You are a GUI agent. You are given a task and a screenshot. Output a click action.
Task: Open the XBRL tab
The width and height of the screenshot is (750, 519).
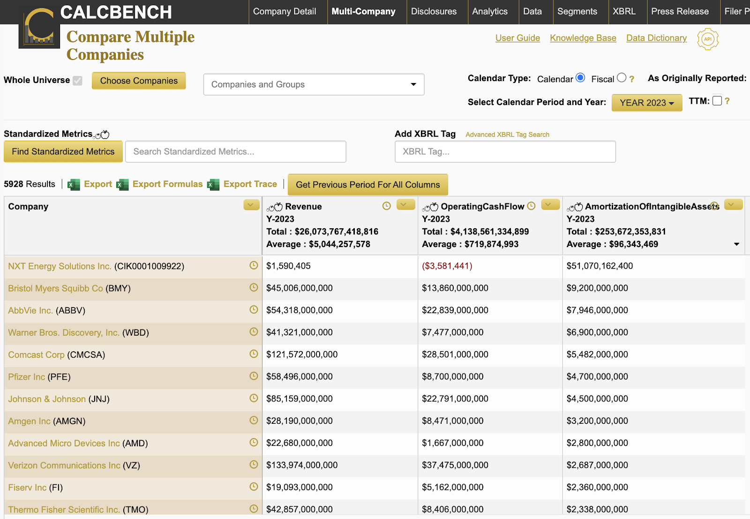point(624,11)
